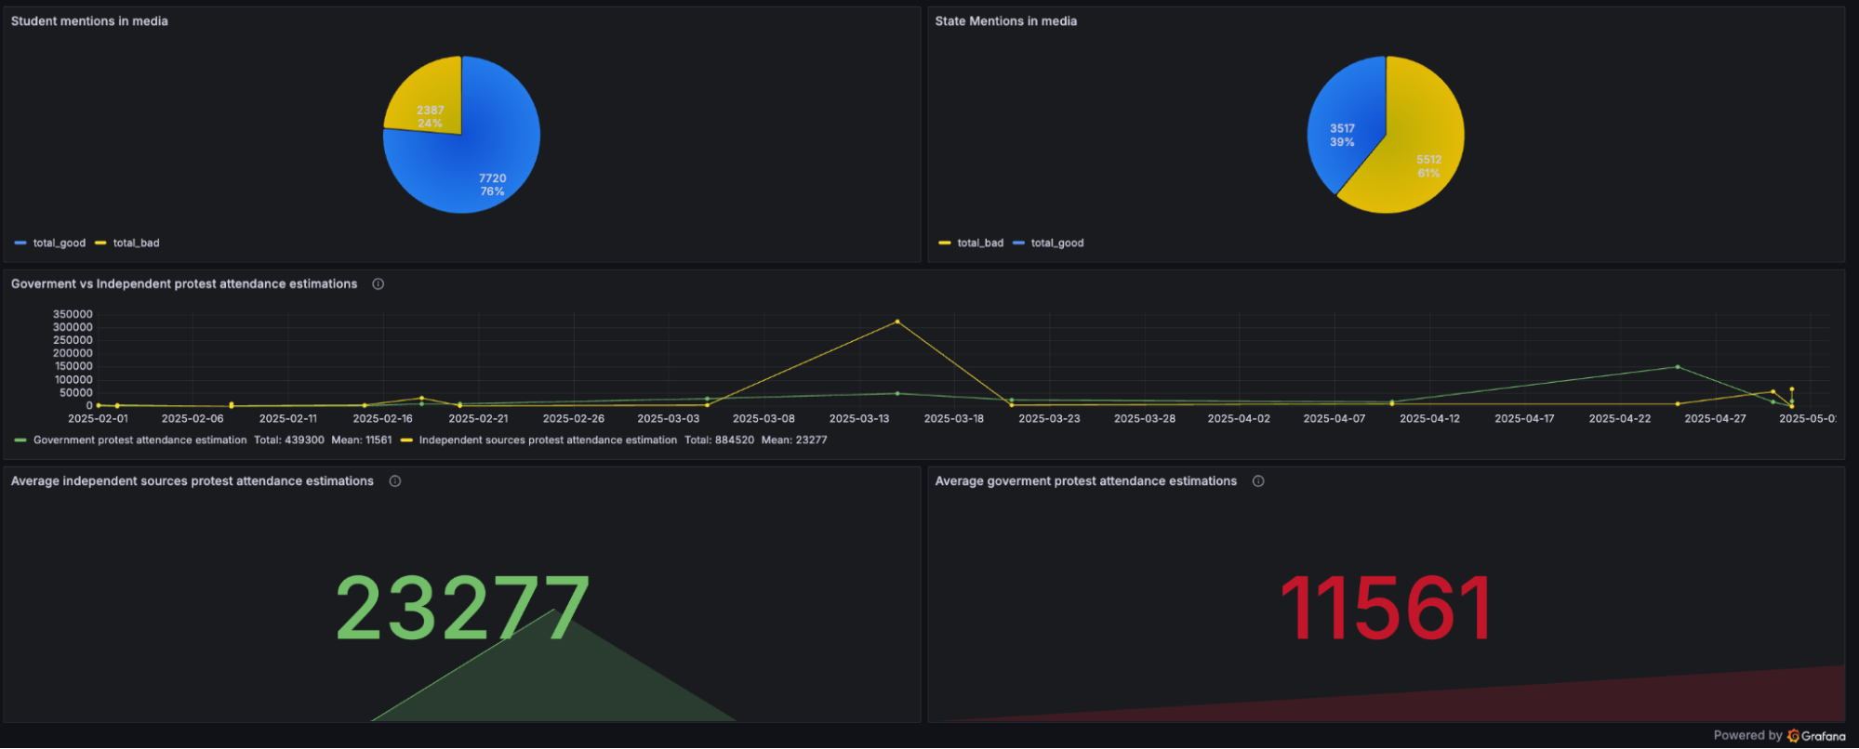Viewport: 1859px width, 749px height.
Task: Click the highest yellow peak point on line chart
Action: 896,322
